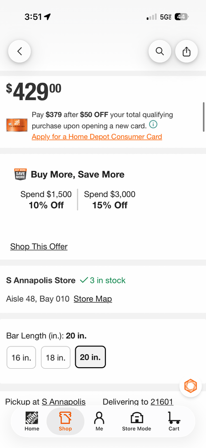Tap the orange Home Depot credit card image

17,125
